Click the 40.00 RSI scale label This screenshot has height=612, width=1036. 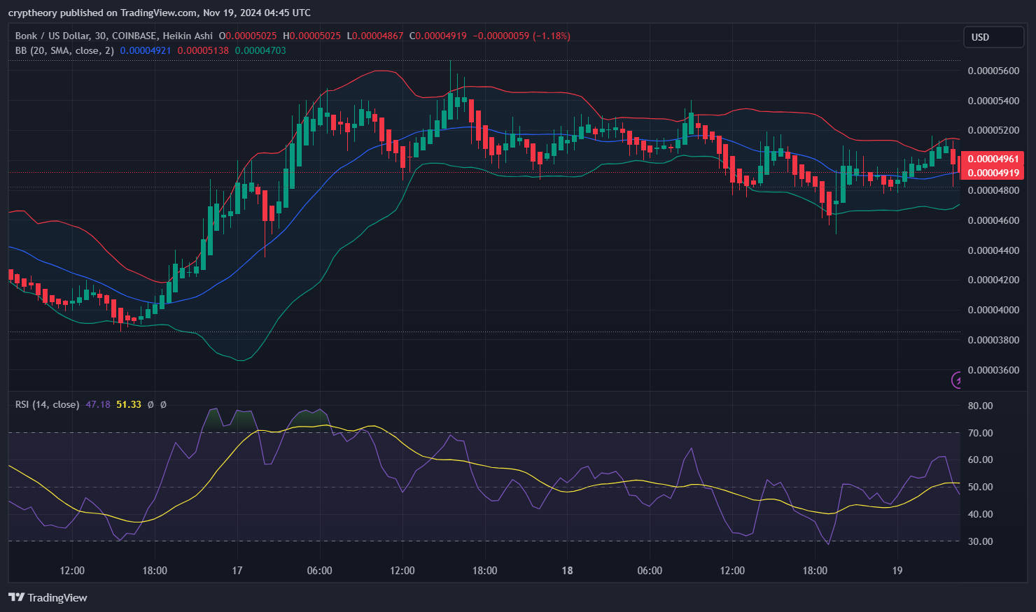click(980, 514)
